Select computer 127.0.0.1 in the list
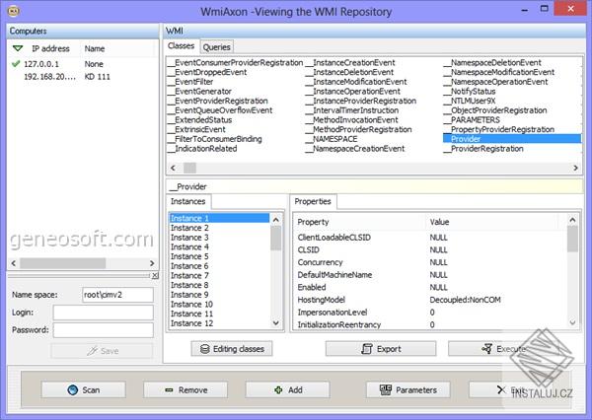This screenshot has height=420, width=592. click(x=83, y=64)
